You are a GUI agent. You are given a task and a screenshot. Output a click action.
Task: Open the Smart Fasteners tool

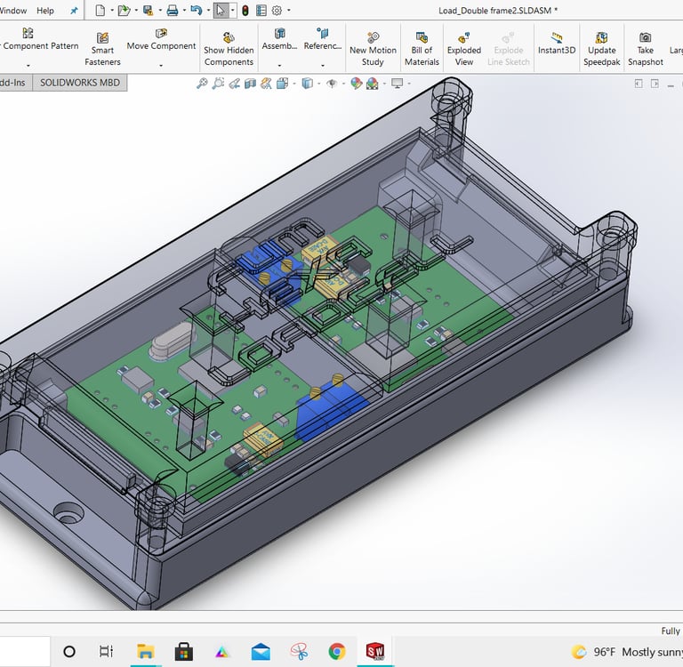pyautogui.click(x=103, y=49)
